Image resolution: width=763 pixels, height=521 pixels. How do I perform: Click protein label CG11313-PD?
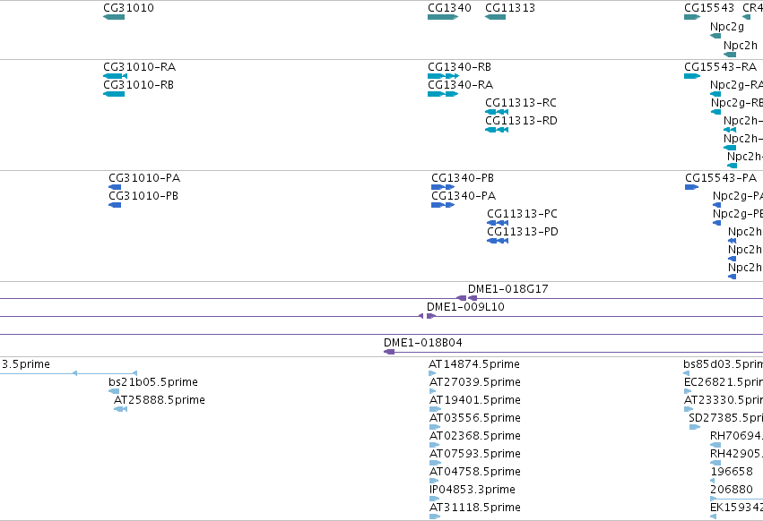[523, 232]
